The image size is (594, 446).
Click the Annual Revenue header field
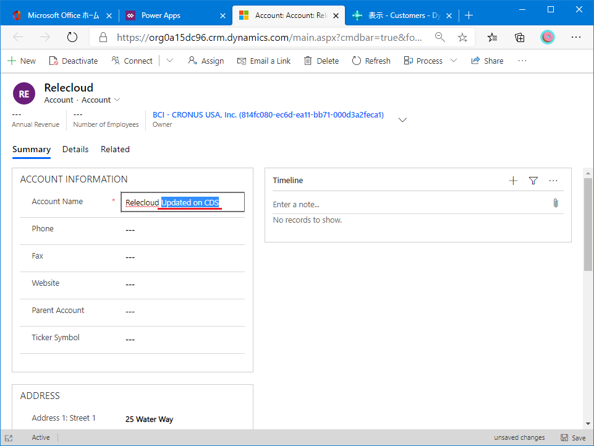pyautogui.click(x=36, y=119)
